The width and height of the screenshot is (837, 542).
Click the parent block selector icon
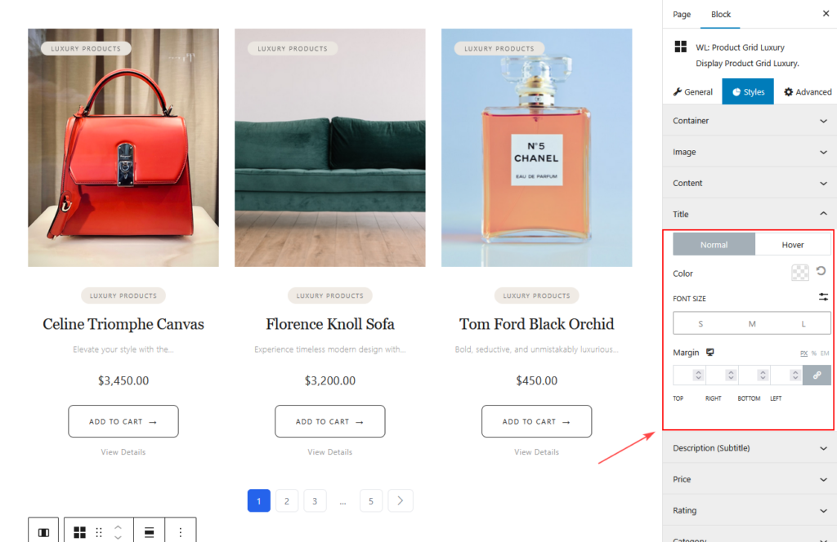point(43,532)
